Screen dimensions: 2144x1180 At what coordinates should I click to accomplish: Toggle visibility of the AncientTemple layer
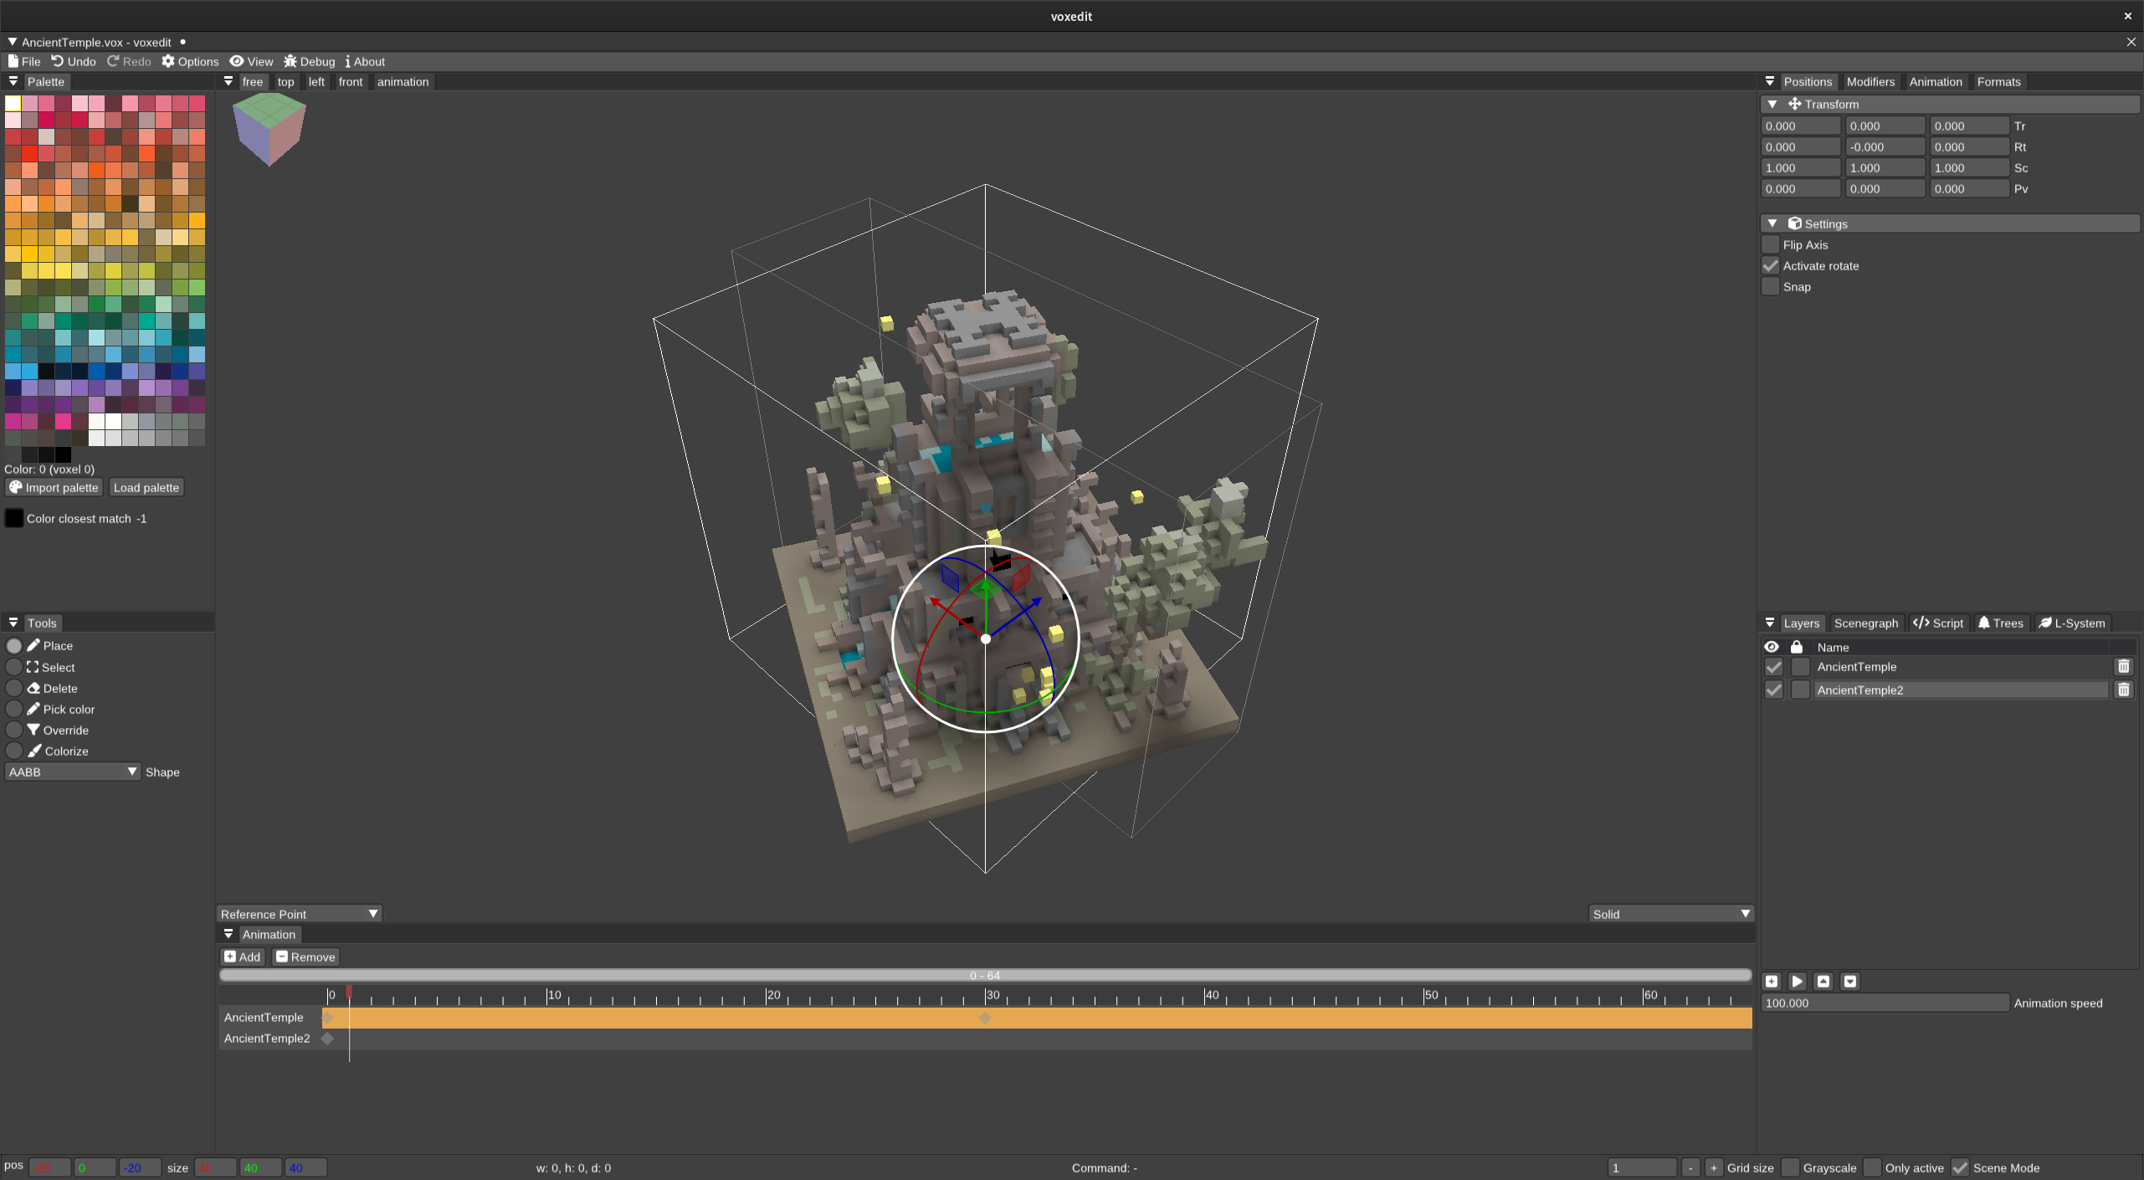[x=1774, y=667]
